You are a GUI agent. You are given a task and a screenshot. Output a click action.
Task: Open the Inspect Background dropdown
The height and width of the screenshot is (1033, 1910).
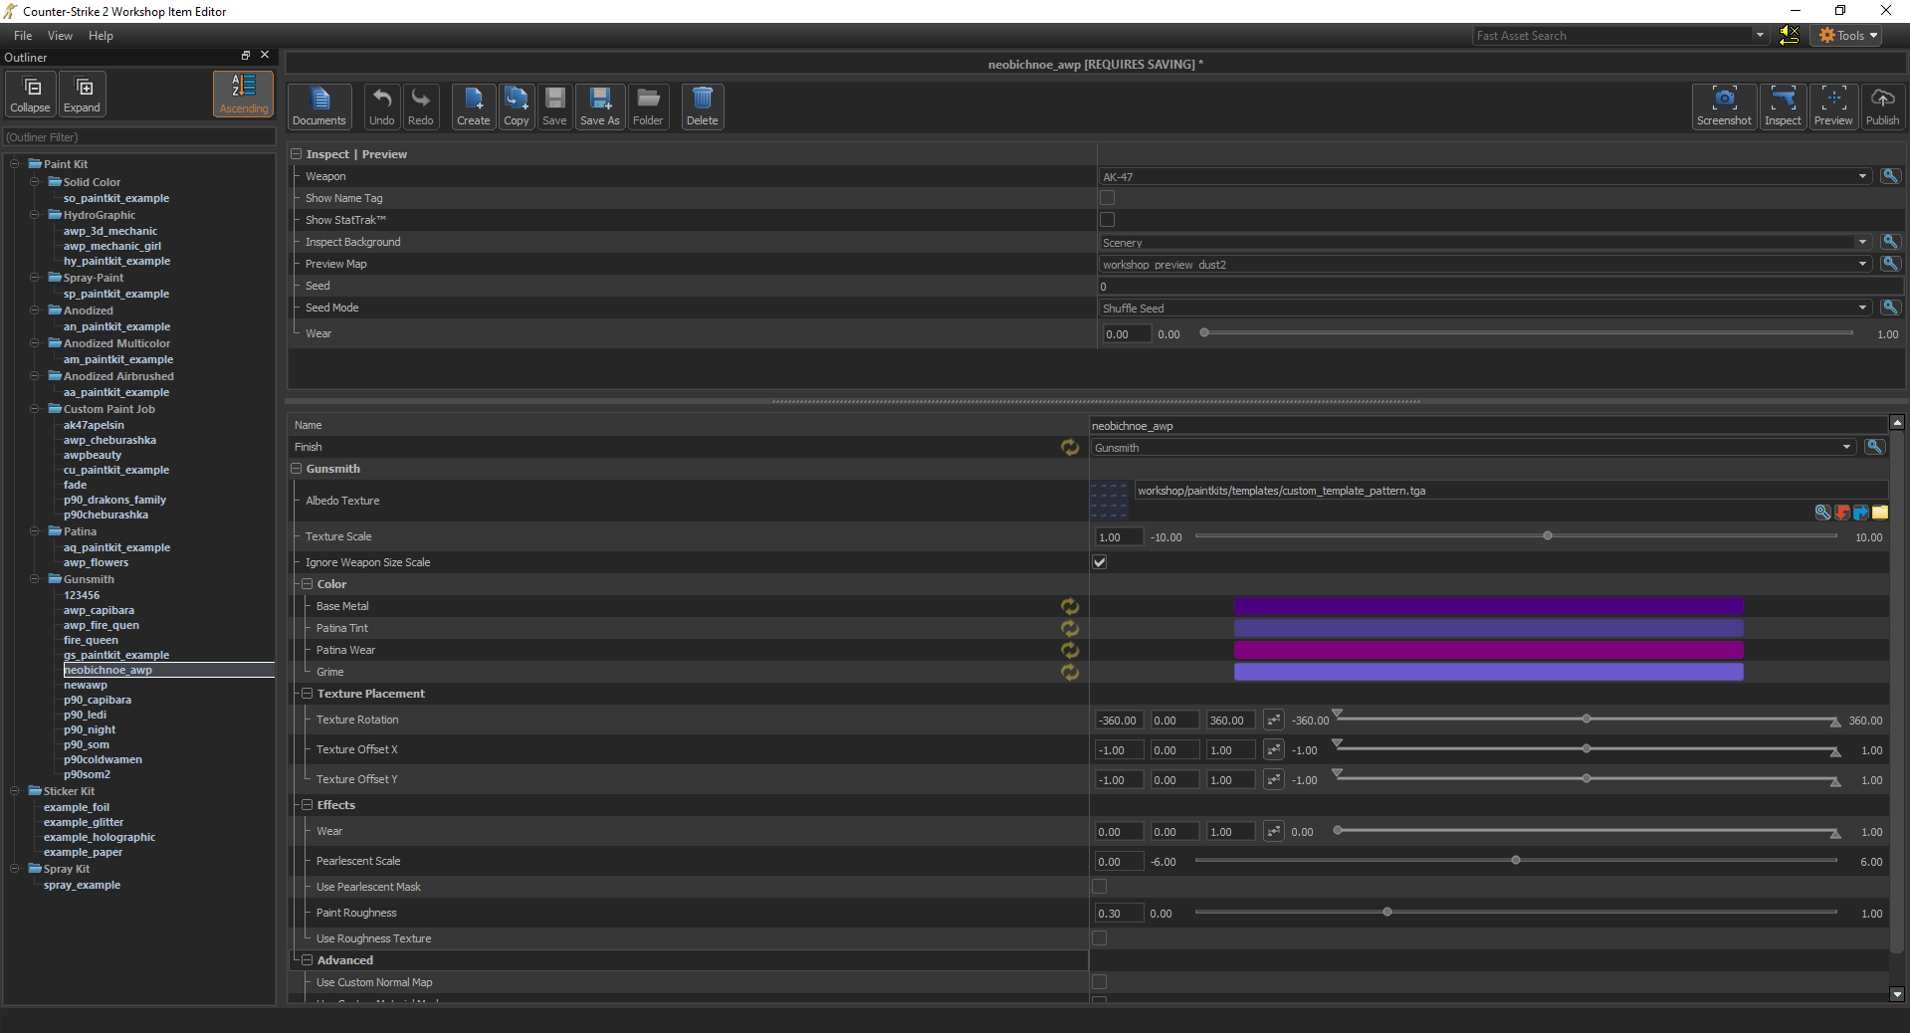pos(1485,242)
